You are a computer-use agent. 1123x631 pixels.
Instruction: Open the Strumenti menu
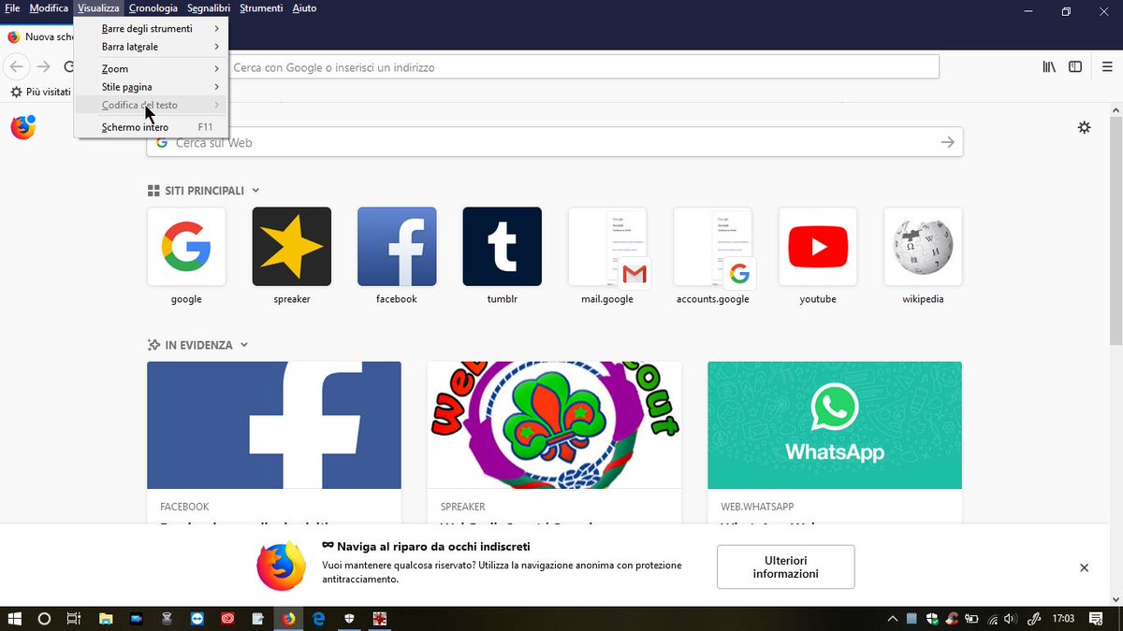click(261, 8)
